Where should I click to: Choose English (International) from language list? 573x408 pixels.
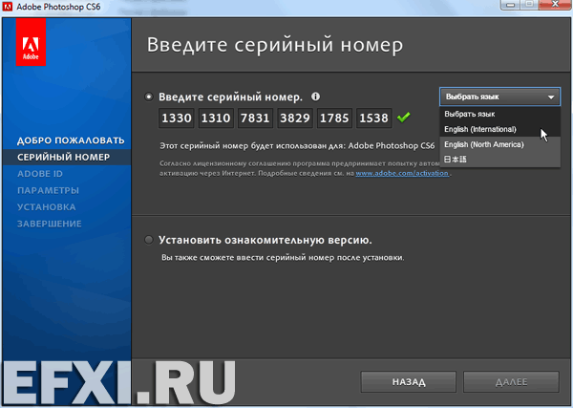click(499, 129)
